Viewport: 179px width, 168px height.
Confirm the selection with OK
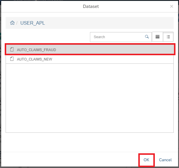(x=147, y=160)
